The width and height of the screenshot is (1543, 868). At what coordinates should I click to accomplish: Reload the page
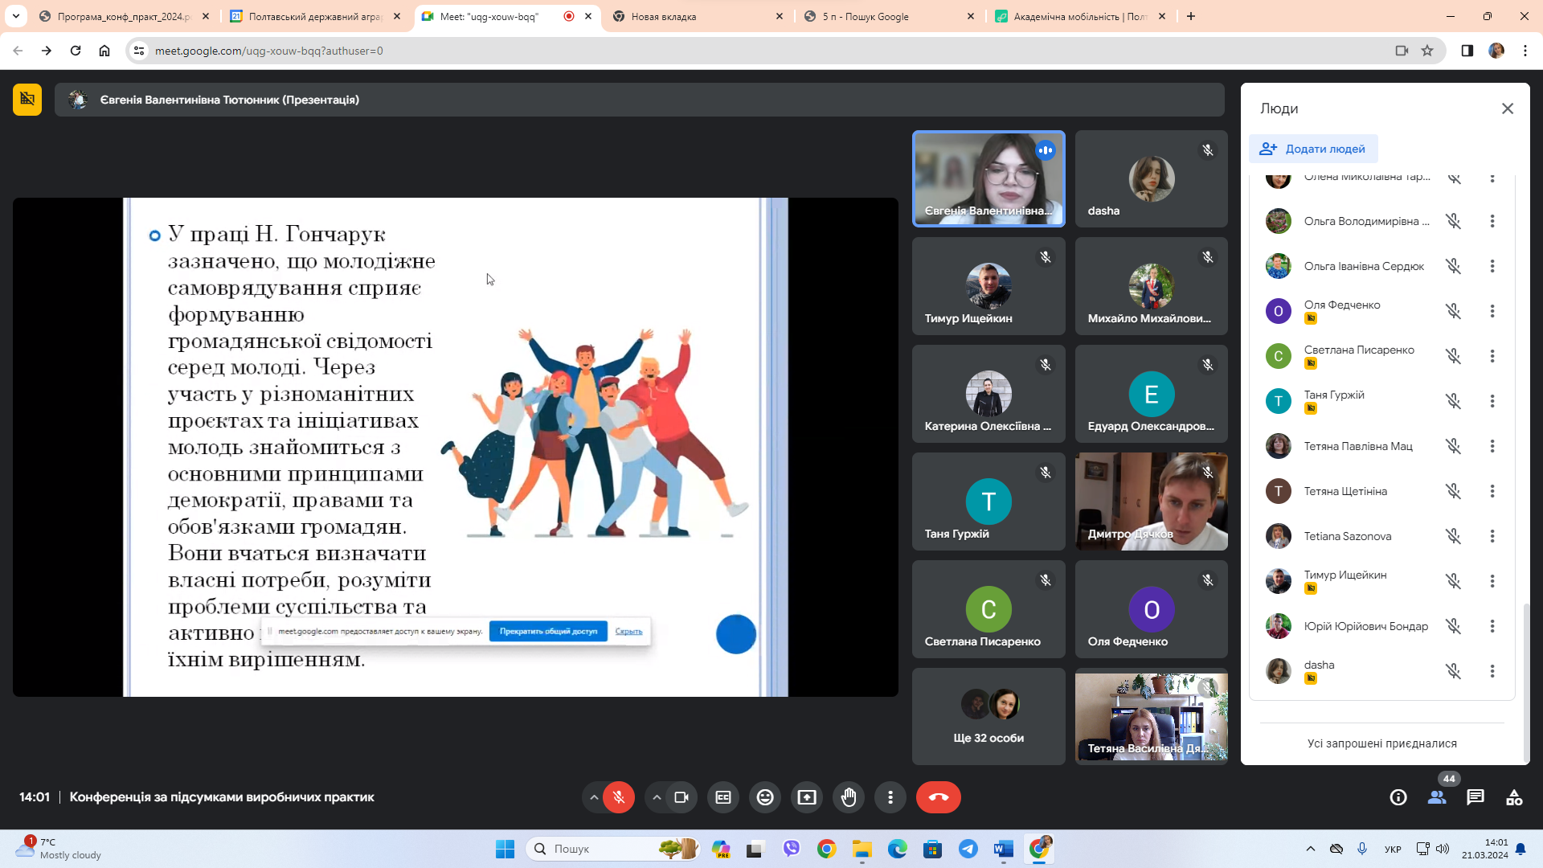pyautogui.click(x=76, y=51)
